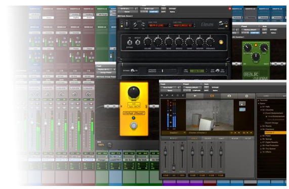Click the Bass knob on Eleven amp
Viewport: 289px width, 189px height.
[169, 42]
